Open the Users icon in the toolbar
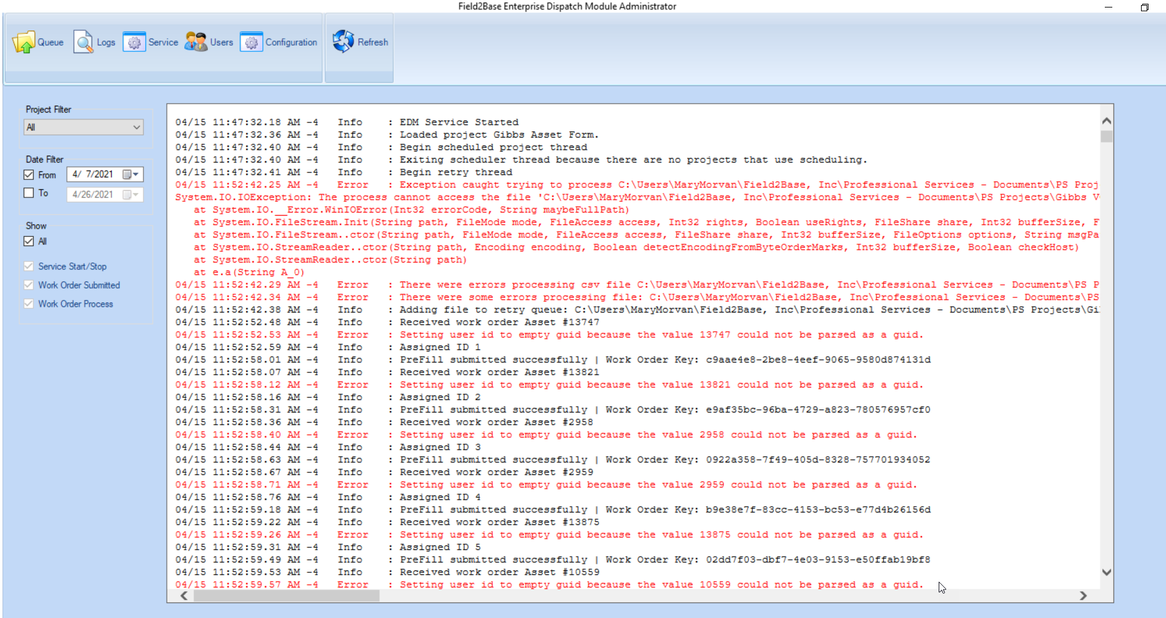Screen dimensions: 1166x618 (x=195, y=42)
